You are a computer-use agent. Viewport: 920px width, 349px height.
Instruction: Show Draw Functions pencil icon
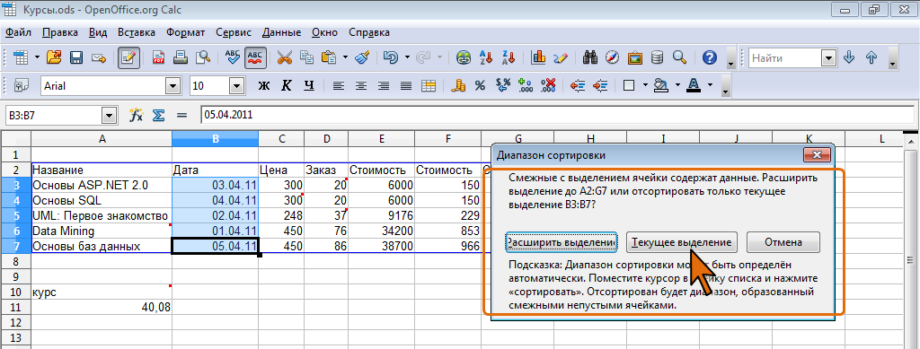pos(560,57)
